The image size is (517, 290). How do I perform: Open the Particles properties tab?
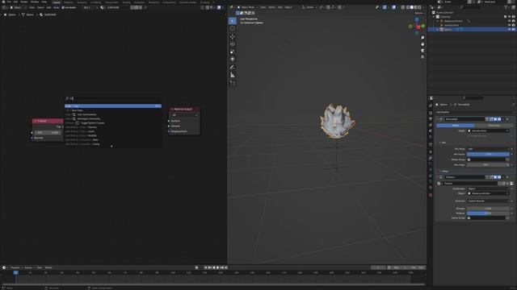(431, 164)
